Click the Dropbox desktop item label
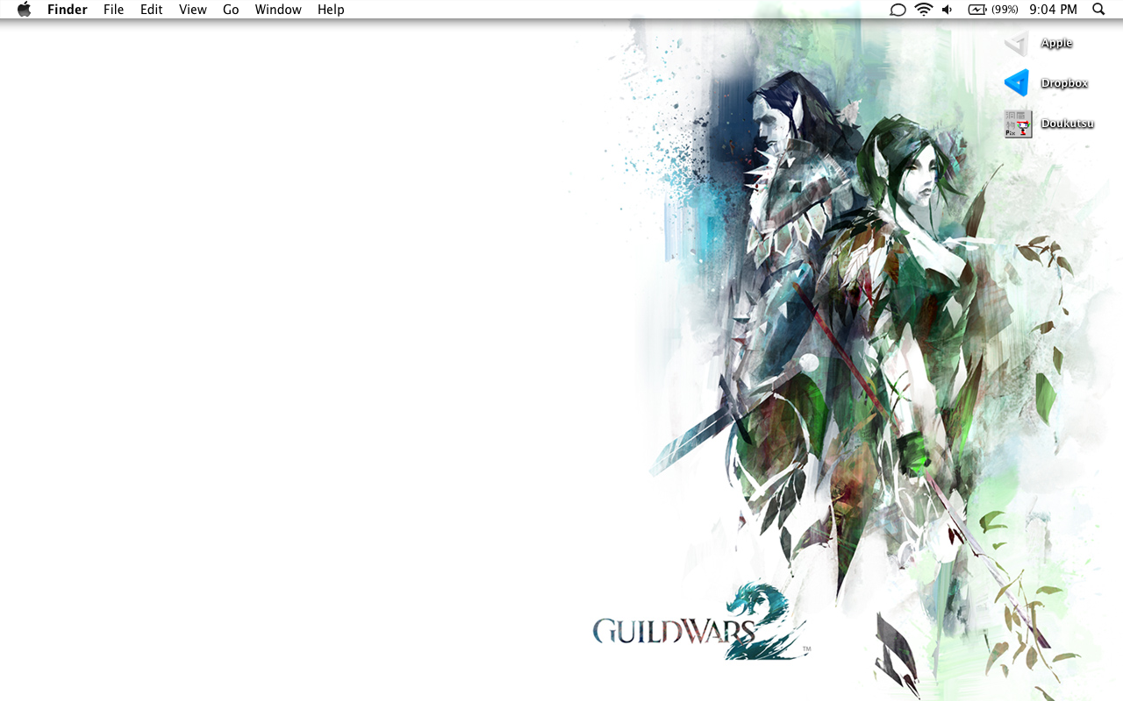 (x=1064, y=83)
